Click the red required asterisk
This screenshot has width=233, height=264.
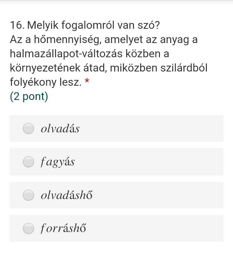87,82
